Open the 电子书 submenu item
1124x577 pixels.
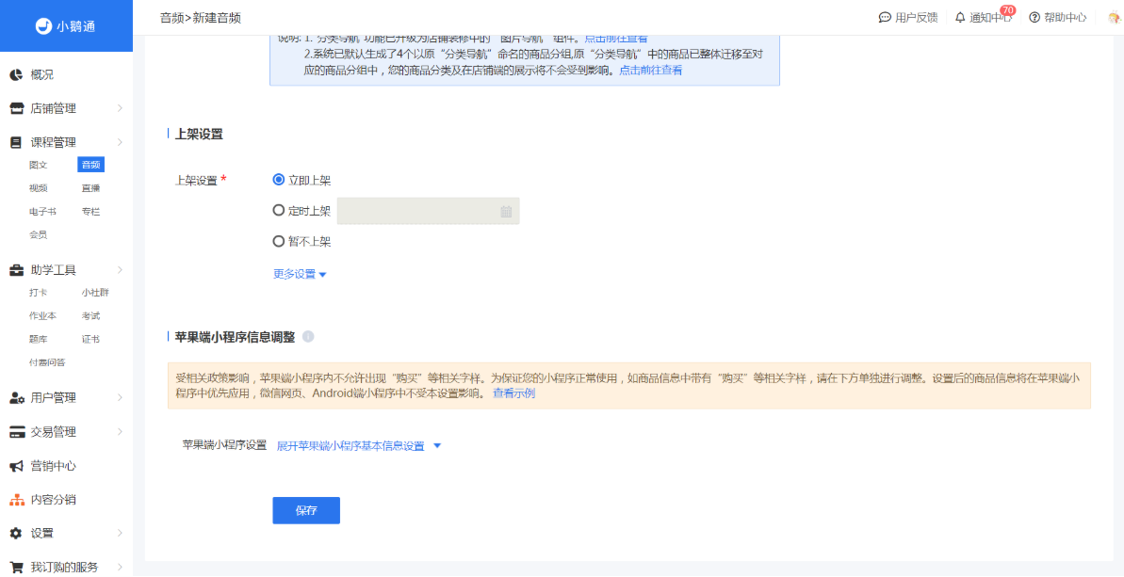click(42, 212)
